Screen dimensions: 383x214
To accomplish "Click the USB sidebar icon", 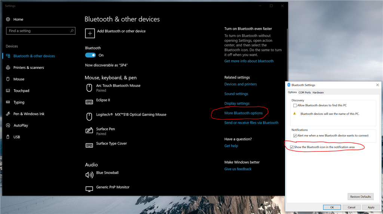I will (8, 137).
